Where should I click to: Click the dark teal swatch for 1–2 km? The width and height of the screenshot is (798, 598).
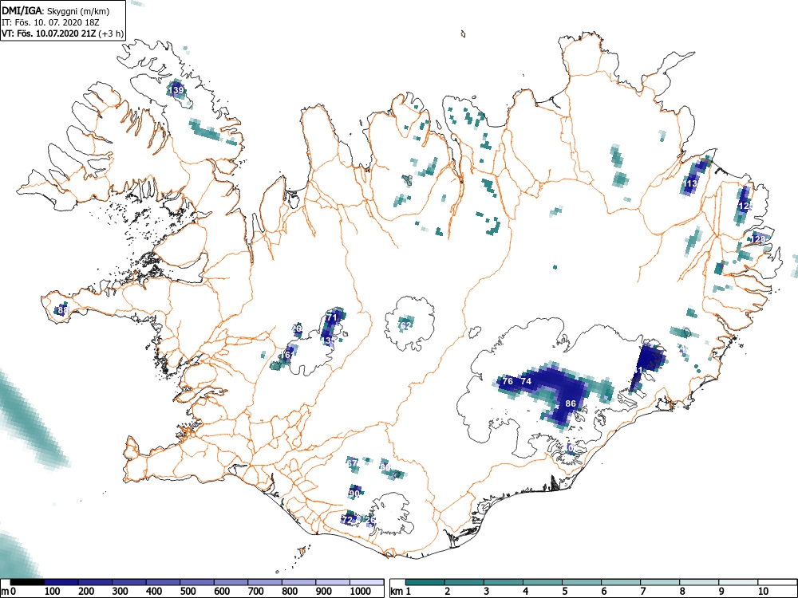pyautogui.click(x=425, y=582)
